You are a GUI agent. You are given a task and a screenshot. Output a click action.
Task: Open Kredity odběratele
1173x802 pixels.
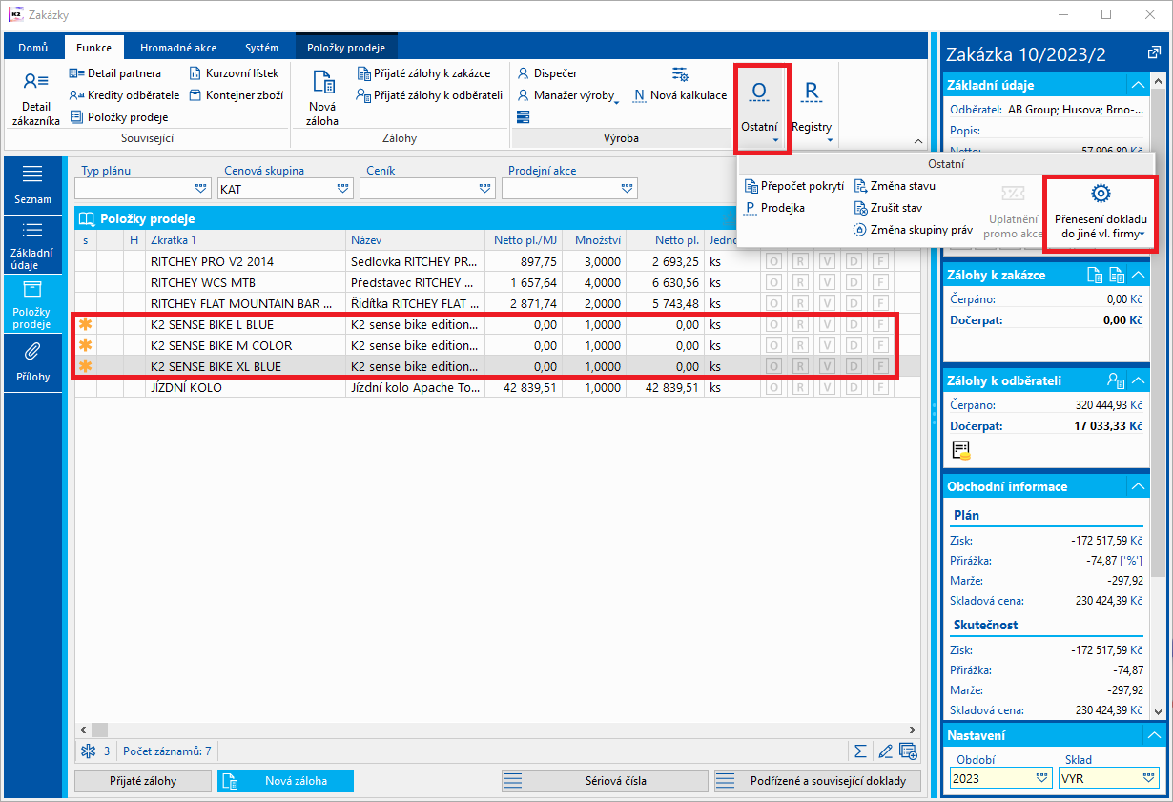pos(125,95)
